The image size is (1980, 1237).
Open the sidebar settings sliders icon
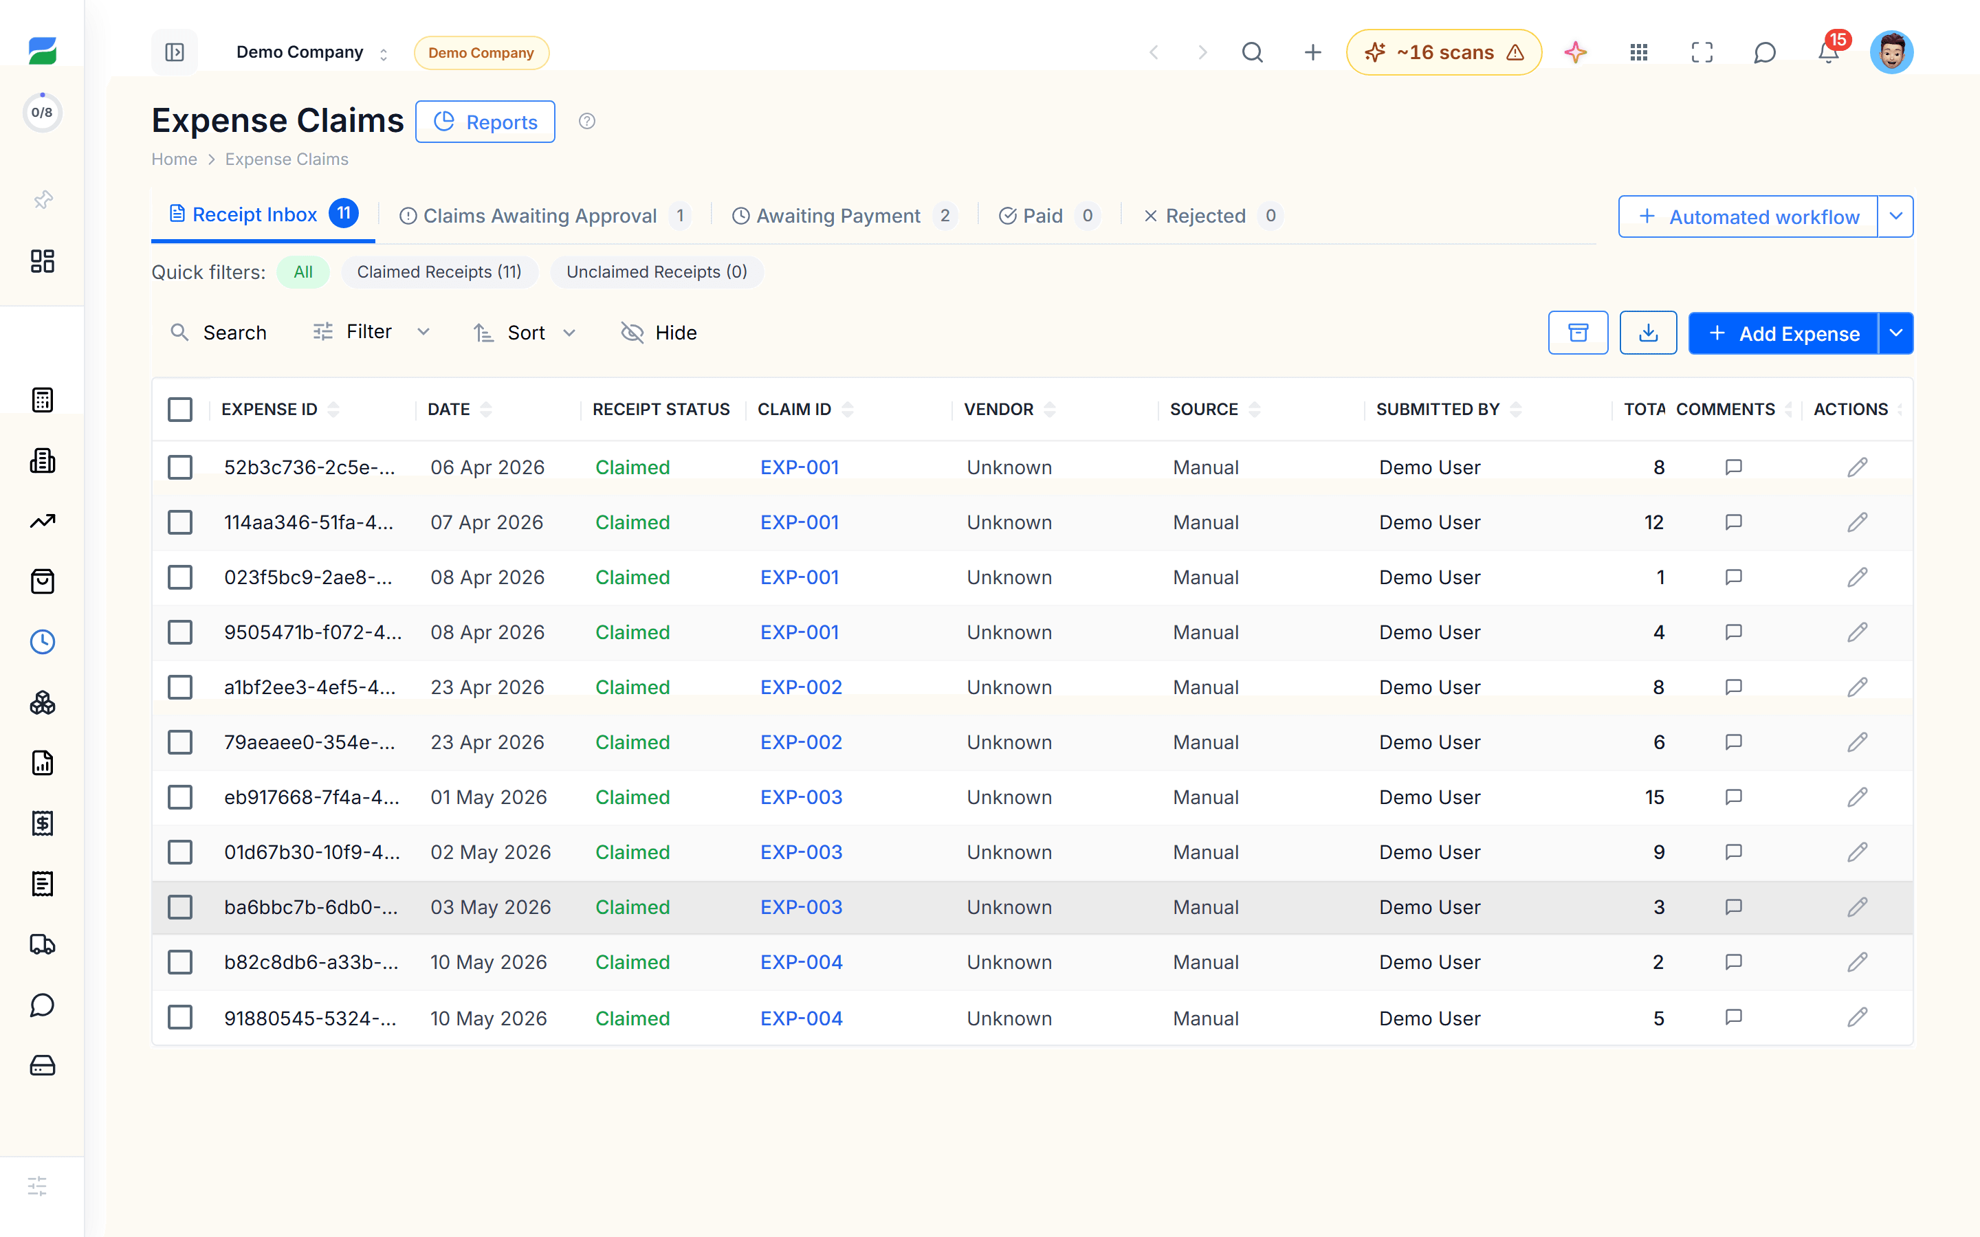[x=38, y=1185]
